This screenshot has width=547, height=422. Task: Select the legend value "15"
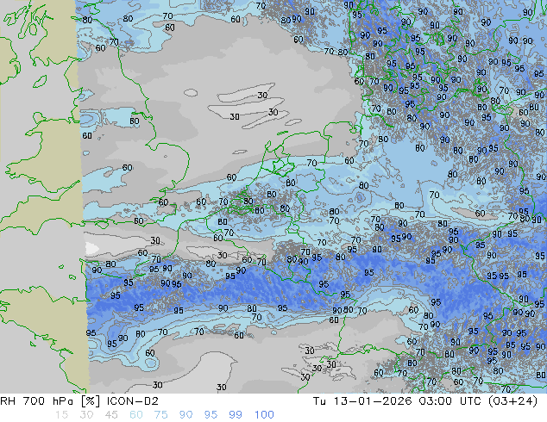(x=61, y=415)
